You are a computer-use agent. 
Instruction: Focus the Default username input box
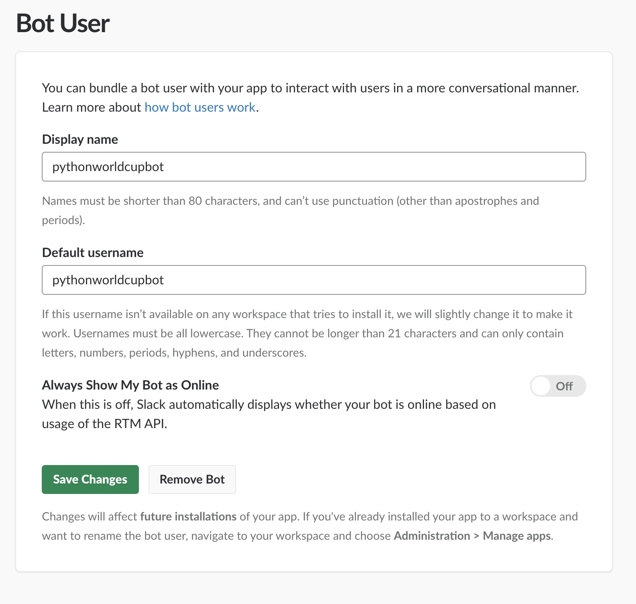314,280
